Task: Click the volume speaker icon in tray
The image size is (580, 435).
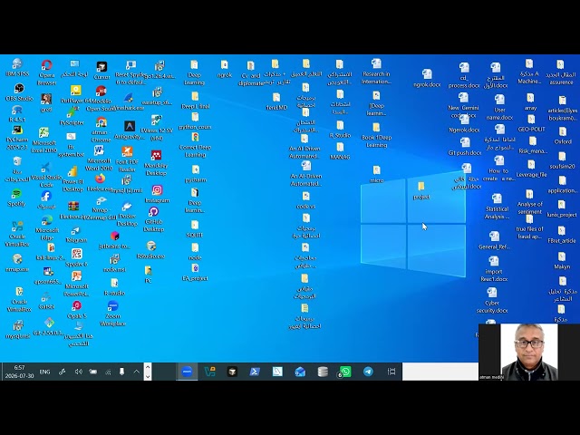Action: [x=79, y=372]
